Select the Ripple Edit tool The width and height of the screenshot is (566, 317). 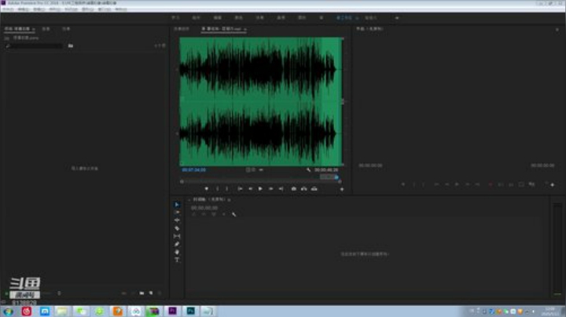click(177, 220)
